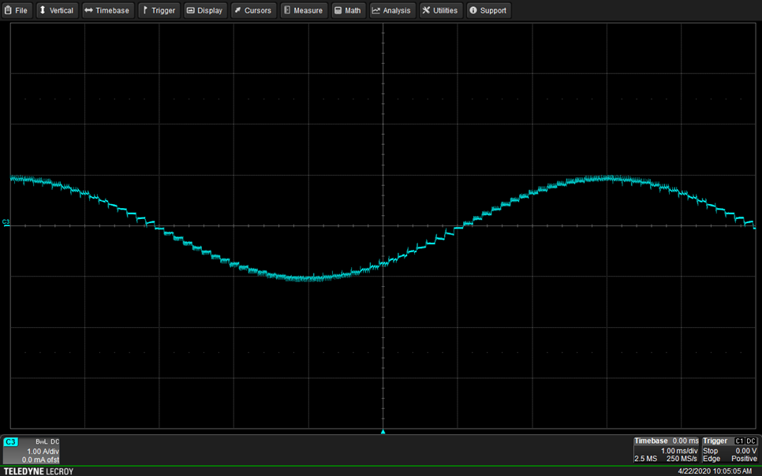The width and height of the screenshot is (762, 476).
Task: Open the Display menu
Action: 205,10
